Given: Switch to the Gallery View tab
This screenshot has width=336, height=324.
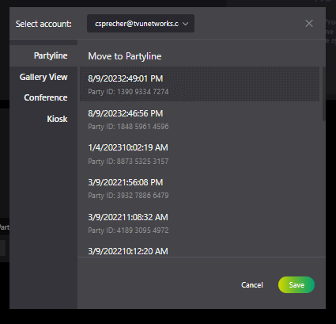Looking at the screenshot, I should [43, 77].
